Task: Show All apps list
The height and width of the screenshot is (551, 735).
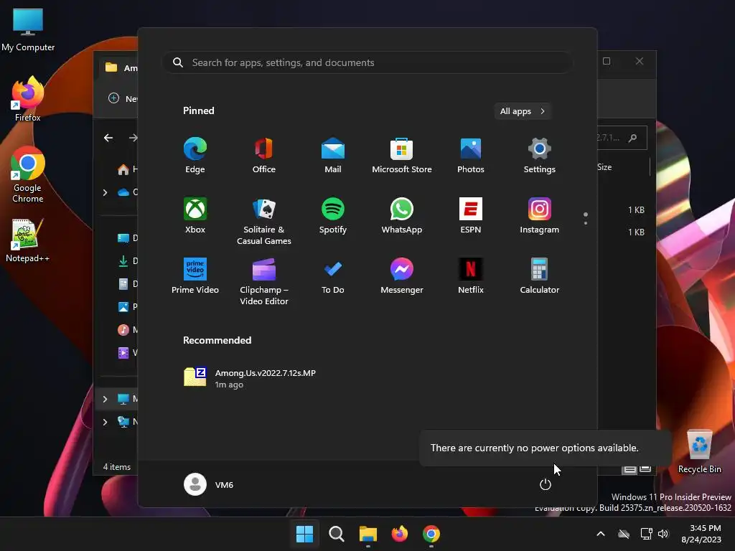Action: [x=523, y=111]
